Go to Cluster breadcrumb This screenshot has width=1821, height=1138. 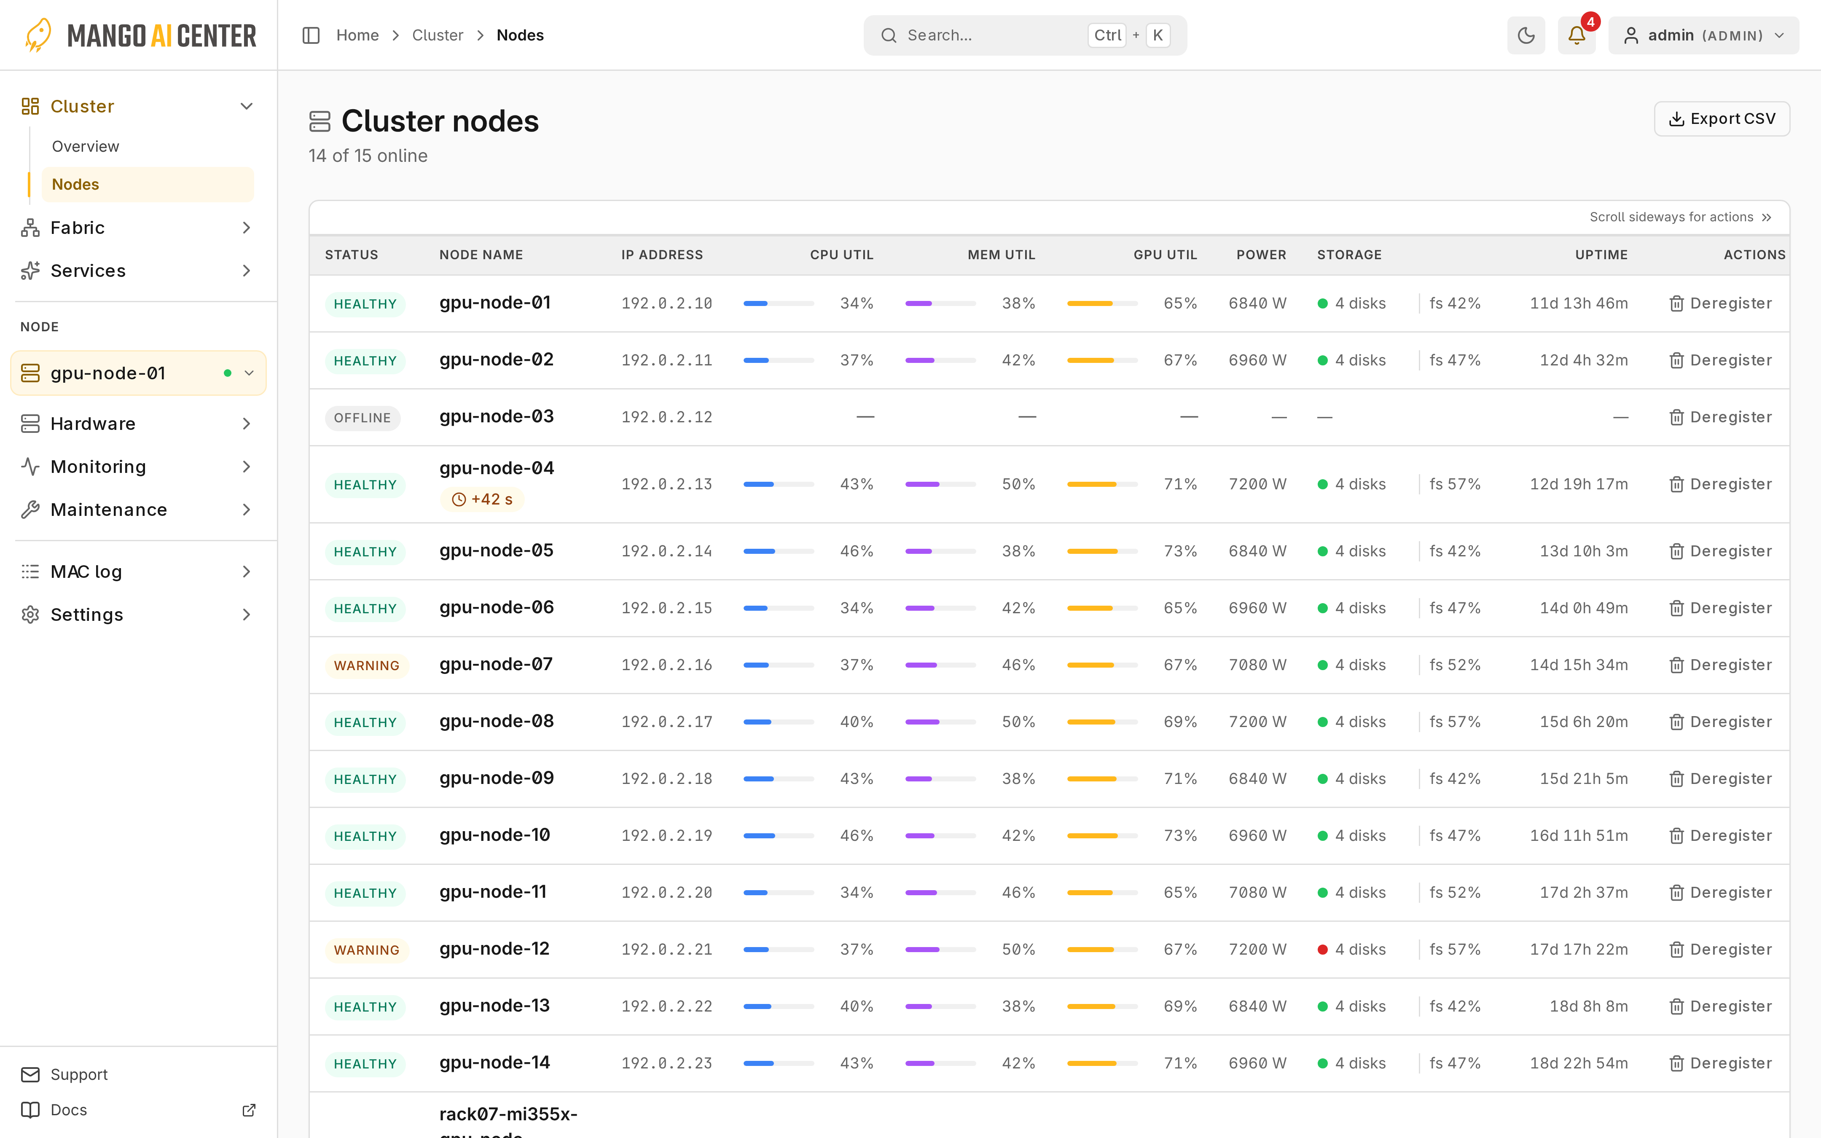(437, 35)
